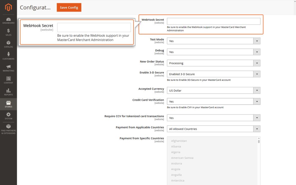Click the Save Config button
Screen dimensions: 296x185
pos(69,8)
